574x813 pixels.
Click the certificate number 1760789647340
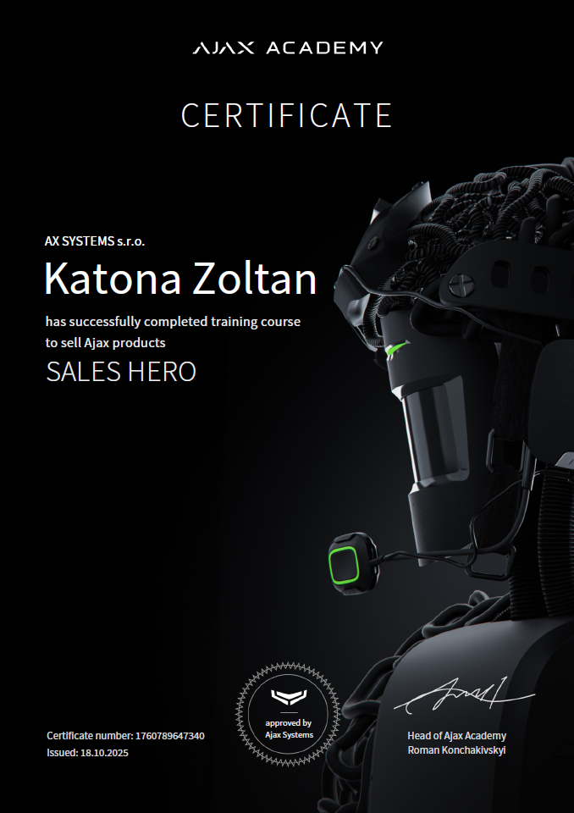tap(170, 736)
